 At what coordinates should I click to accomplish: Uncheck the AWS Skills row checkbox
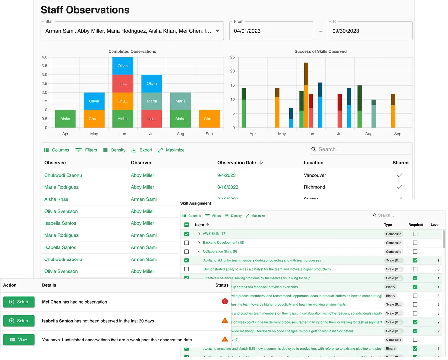[x=187, y=234]
